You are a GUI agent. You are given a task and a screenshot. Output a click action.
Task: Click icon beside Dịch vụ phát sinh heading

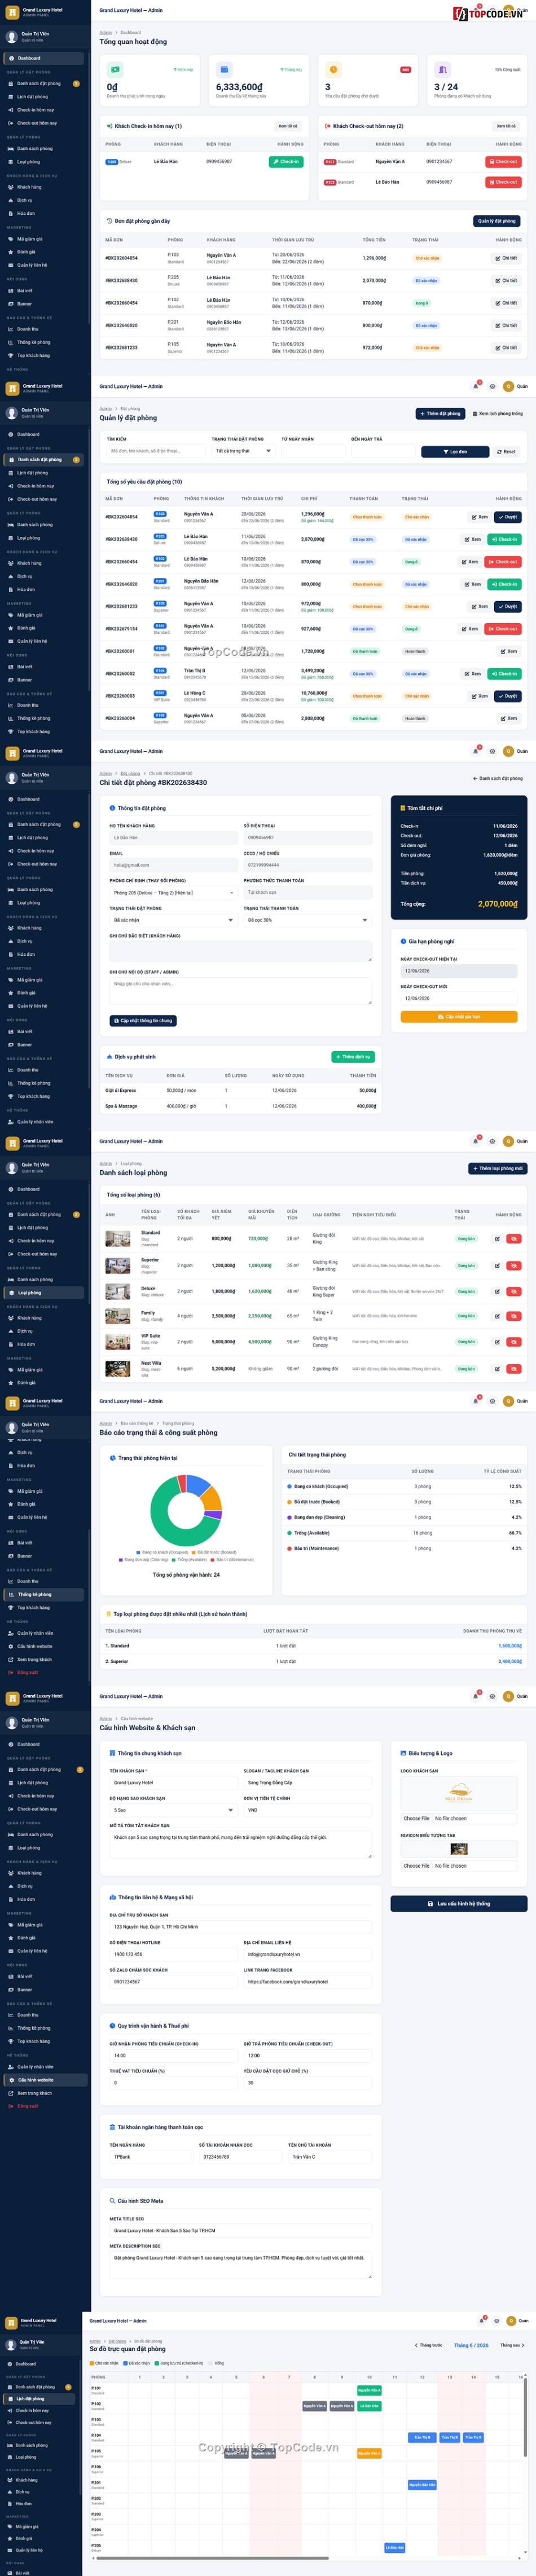coord(109,1056)
